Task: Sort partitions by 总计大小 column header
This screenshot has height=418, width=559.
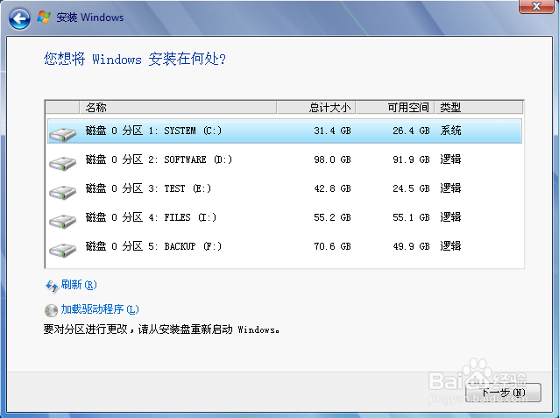Action: tap(316, 108)
